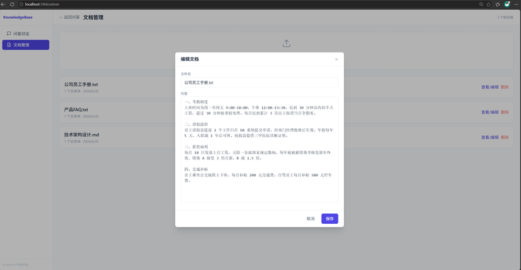Click the 保存 button
521x270 pixels.
pos(330,219)
